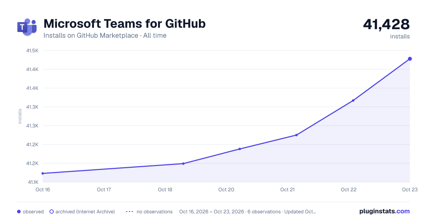Screen dimensions: 427x224
Task: Select the Microsoft Teams for GitHub title
Action: point(125,24)
